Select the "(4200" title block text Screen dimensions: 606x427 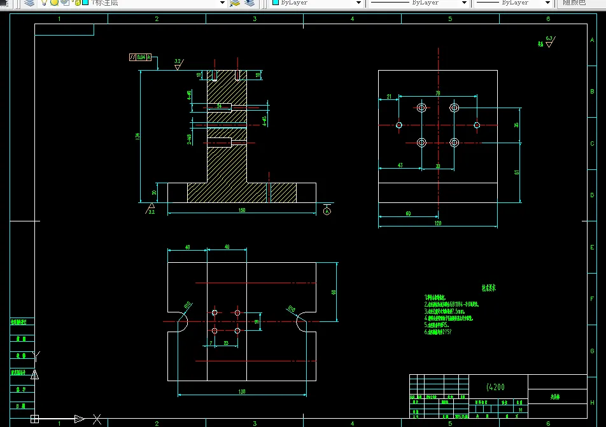pos(495,387)
